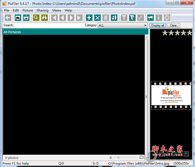Select the pixfiler intro thumbnail
The height and width of the screenshot is (167, 195).
pyautogui.click(x=171, y=95)
